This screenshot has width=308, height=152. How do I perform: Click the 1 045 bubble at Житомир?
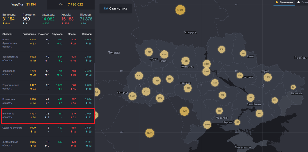click(185, 61)
